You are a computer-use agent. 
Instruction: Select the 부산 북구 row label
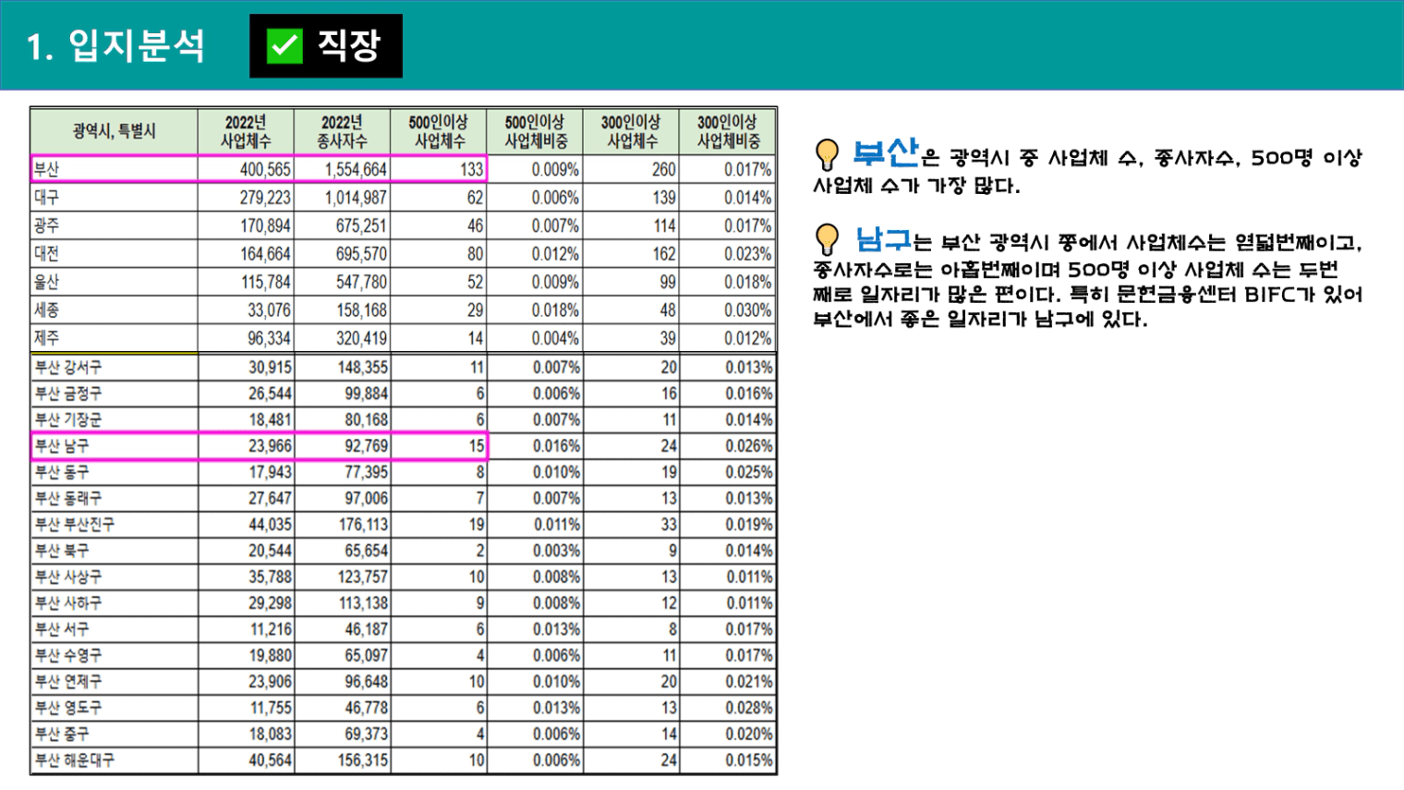tap(62, 551)
